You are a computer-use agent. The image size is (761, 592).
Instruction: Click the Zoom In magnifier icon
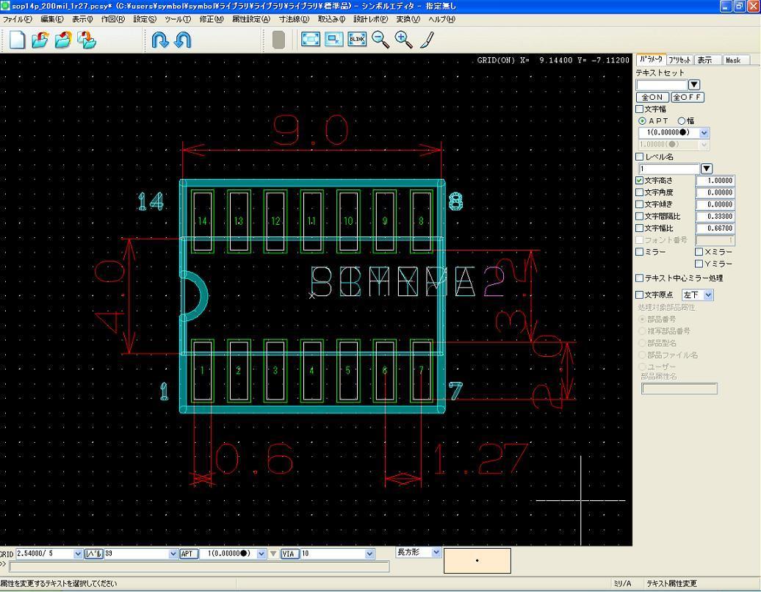pos(404,40)
